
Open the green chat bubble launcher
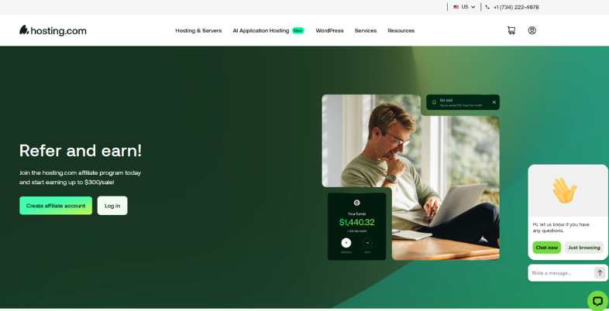(597, 301)
